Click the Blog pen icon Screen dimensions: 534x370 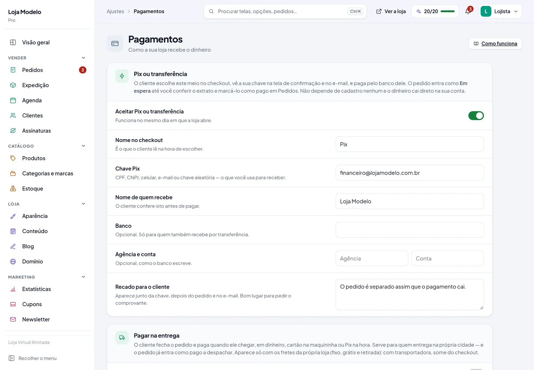point(13,246)
